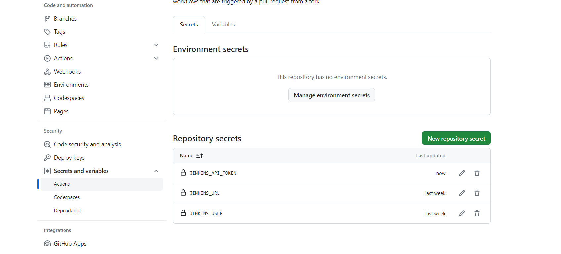The height and width of the screenshot is (254, 561).
Task: Click the Secrets and variables asterisk icon
Action: point(47,171)
